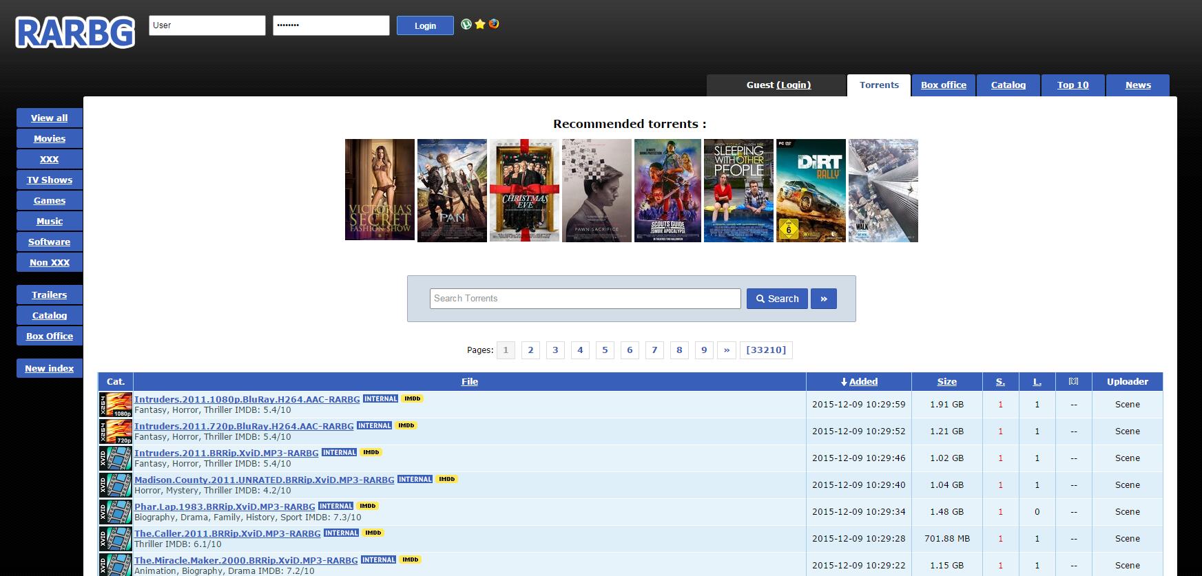Open the Dirt Rally recommended poster
This screenshot has width=1202, height=576.
pos(811,191)
